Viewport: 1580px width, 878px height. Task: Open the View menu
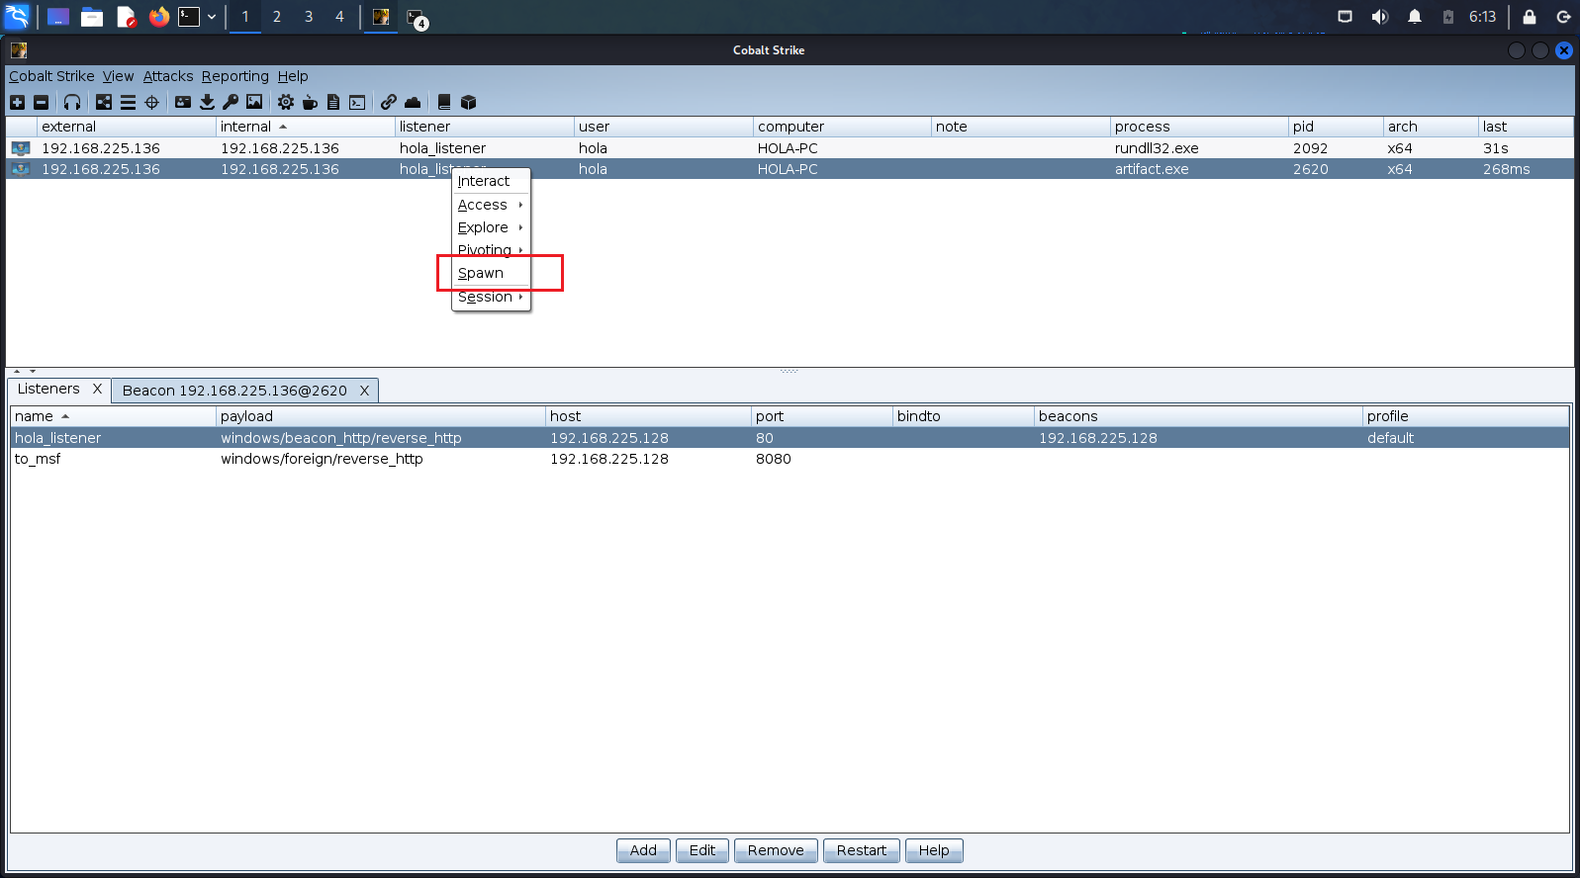pos(118,76)
